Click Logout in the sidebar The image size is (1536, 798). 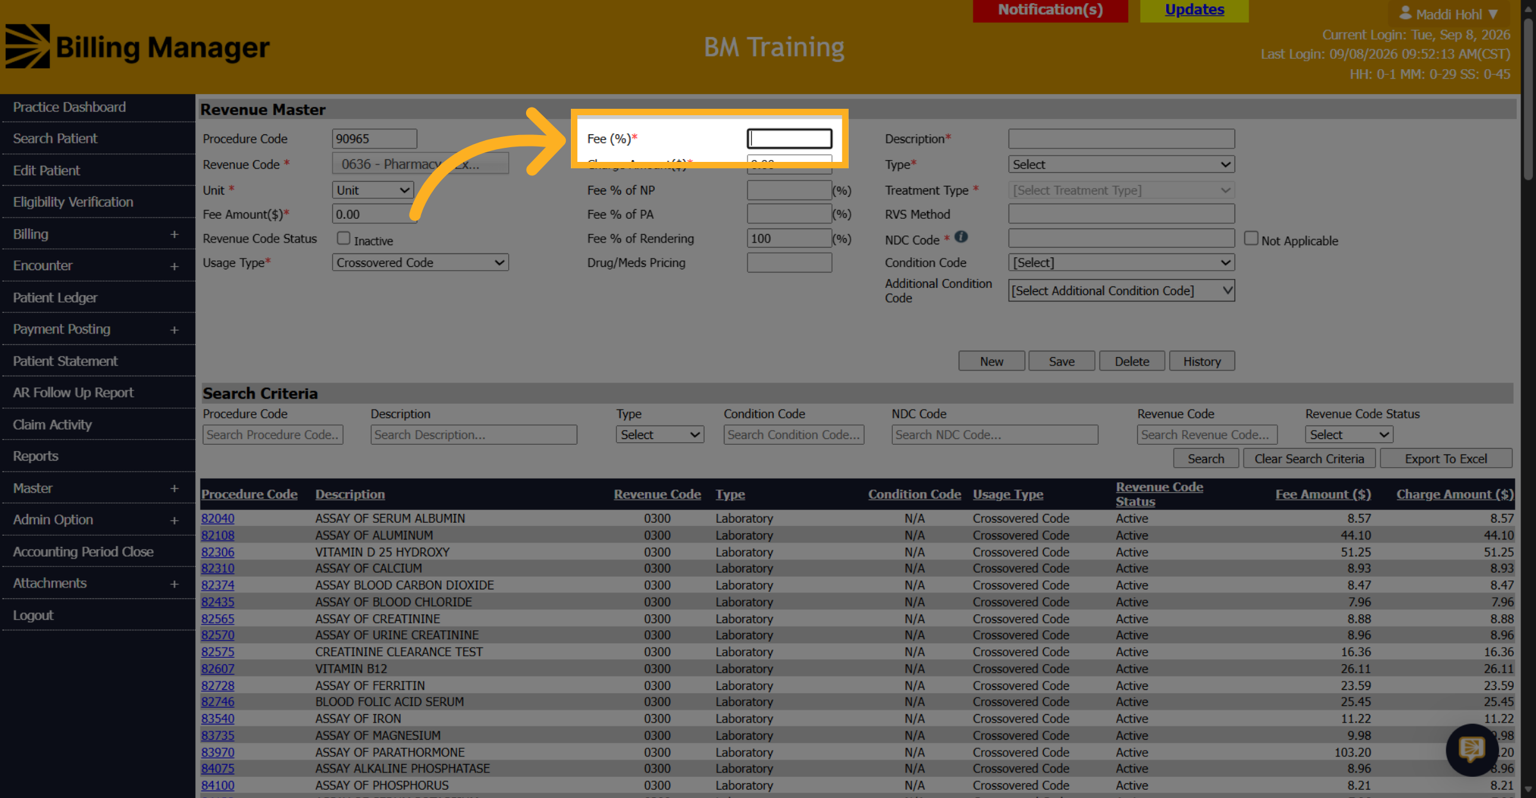(x=33, y=615)
